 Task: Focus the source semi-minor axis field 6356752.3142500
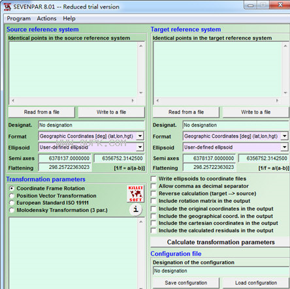point(119,159)
